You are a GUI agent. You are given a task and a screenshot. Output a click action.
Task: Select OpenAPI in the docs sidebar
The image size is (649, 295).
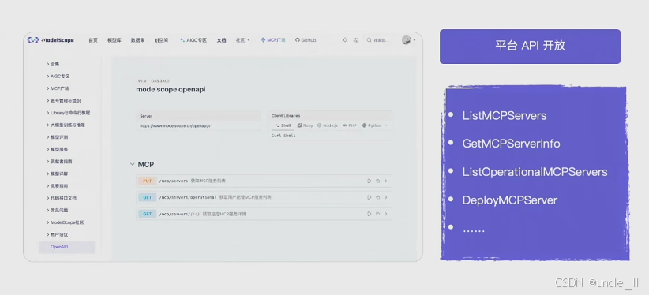coord(66,247)
